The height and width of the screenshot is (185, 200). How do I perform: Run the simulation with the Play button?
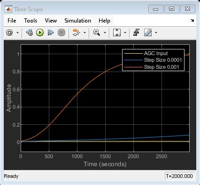click(x=40, y=32)
